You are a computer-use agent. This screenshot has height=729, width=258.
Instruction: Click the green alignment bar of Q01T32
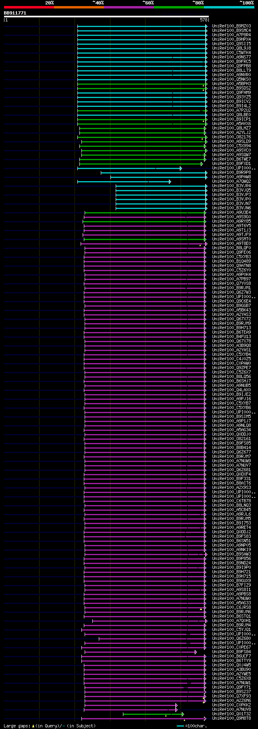[153, 714]
